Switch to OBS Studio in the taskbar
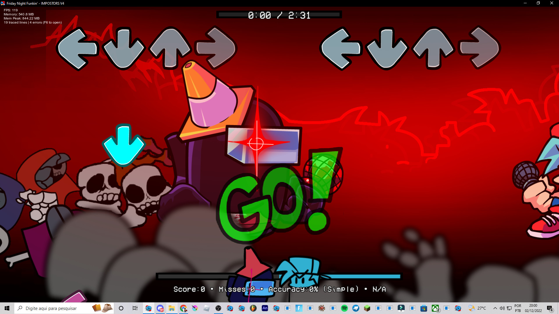Screen dimensions: 559x314 click(x=218, y=308)
